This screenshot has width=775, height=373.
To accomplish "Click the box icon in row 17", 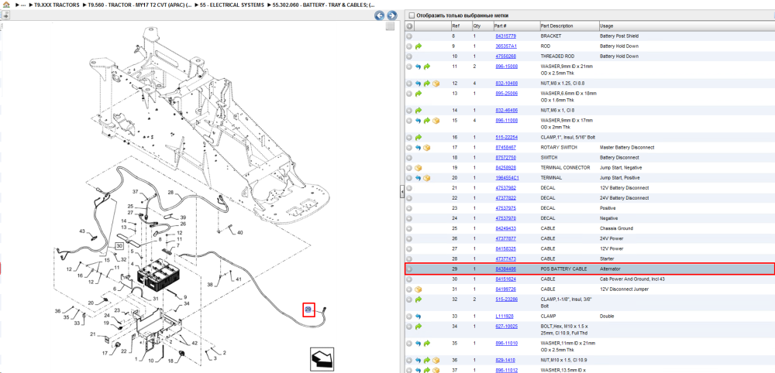I will click(427, 148).
